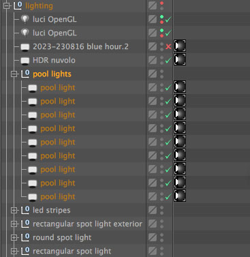
Task: Disable the first luci OpenGL via checkmark
Action: coord(168,20)
